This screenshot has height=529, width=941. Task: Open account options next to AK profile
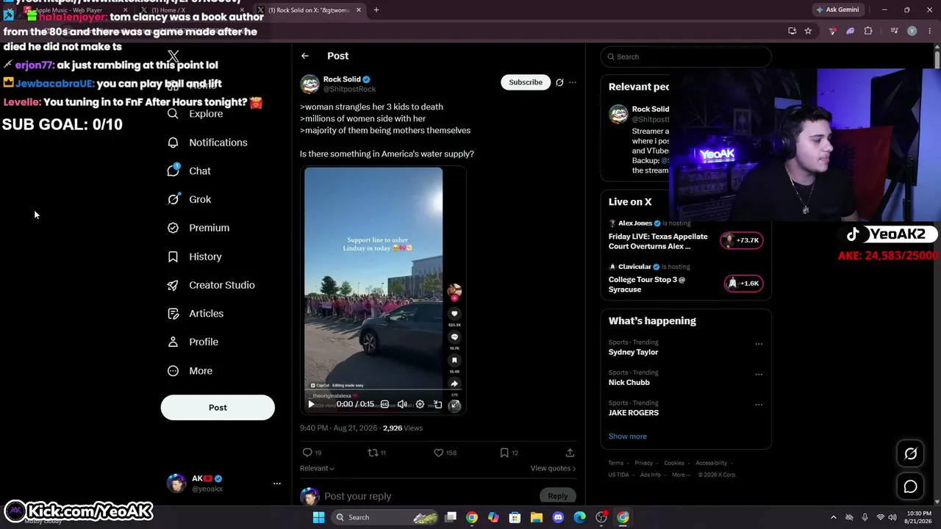(x=277, y=483)
